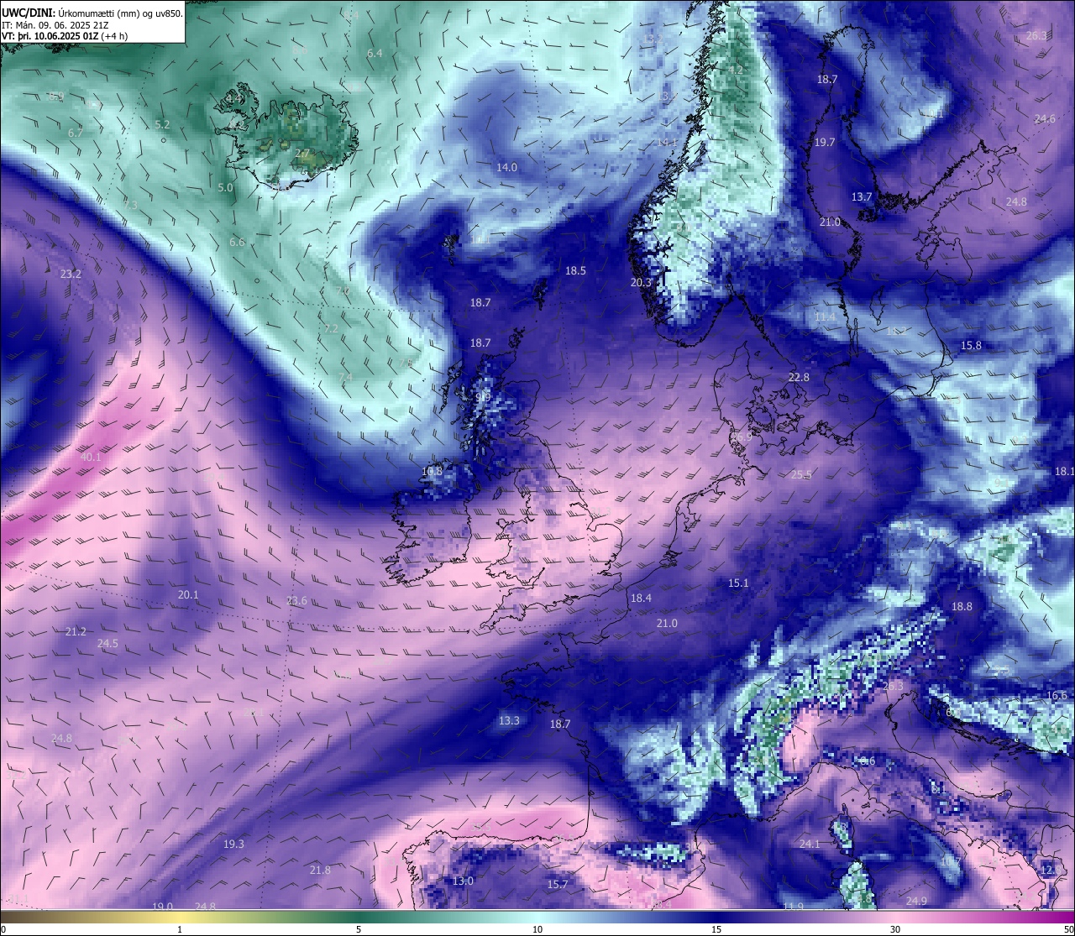Click the 18.8 value label
The height and width of the screenshot is (936, 1075).
pos(962,606)
